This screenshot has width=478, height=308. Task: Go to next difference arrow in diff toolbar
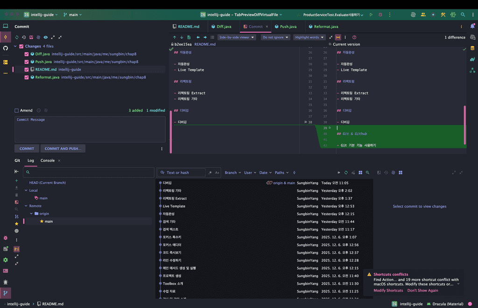182,37
